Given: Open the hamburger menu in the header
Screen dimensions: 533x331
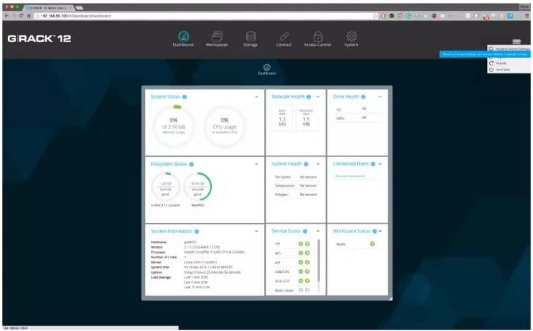Looking at the screenshot, I should [516, 42].
